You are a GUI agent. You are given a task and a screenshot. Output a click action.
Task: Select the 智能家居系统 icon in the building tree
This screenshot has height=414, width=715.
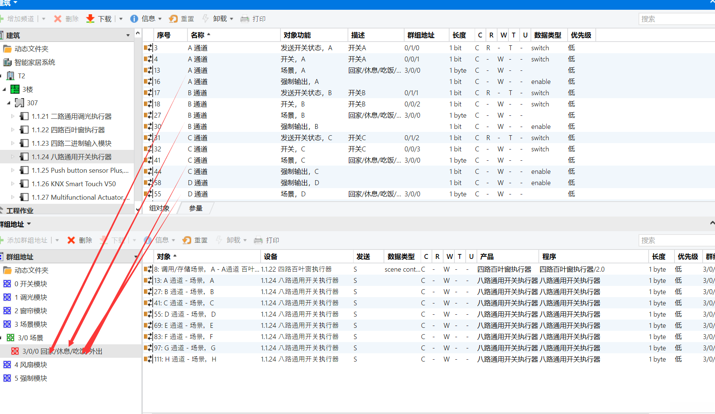tap(7, 62)
